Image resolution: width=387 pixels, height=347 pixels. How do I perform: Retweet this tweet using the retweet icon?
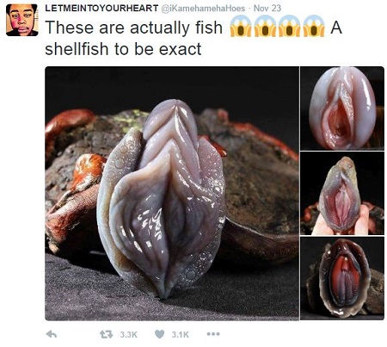pos(106,334)
